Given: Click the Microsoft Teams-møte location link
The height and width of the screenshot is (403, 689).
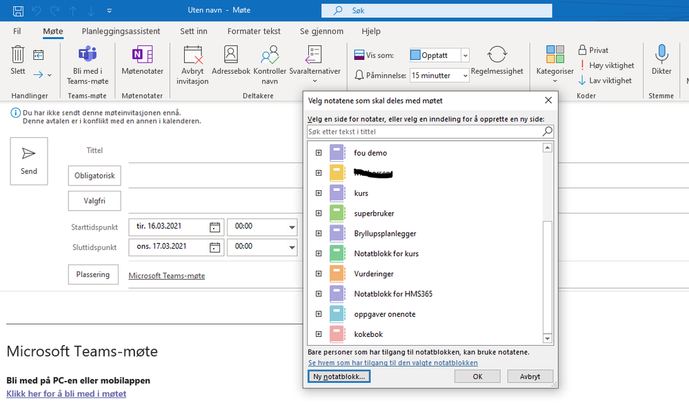Looking at the screenshot, I should pos(166,276).
